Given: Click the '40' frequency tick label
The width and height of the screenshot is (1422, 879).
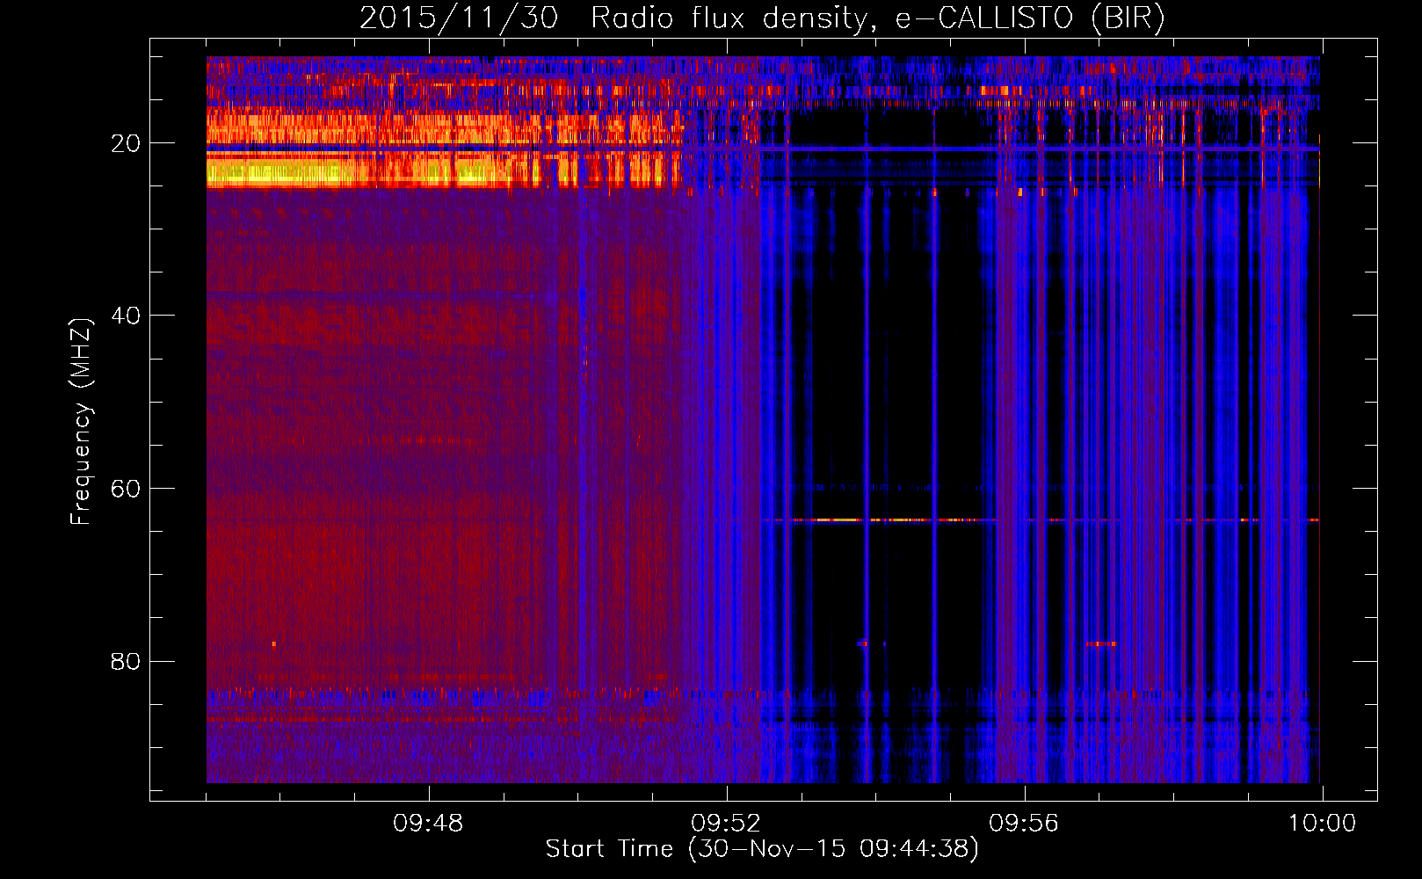Looking at the screenshot, I should pos(126,316).
